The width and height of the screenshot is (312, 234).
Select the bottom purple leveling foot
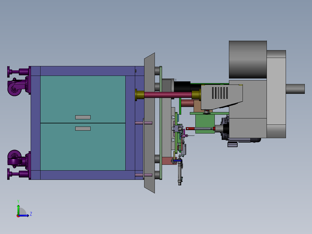[x=18, y=174]
